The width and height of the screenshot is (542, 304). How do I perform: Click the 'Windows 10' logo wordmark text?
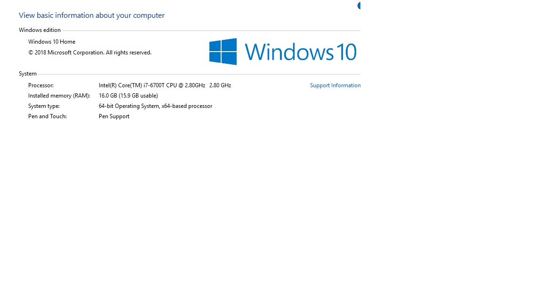pyautogui.click(x=300, y=52)
